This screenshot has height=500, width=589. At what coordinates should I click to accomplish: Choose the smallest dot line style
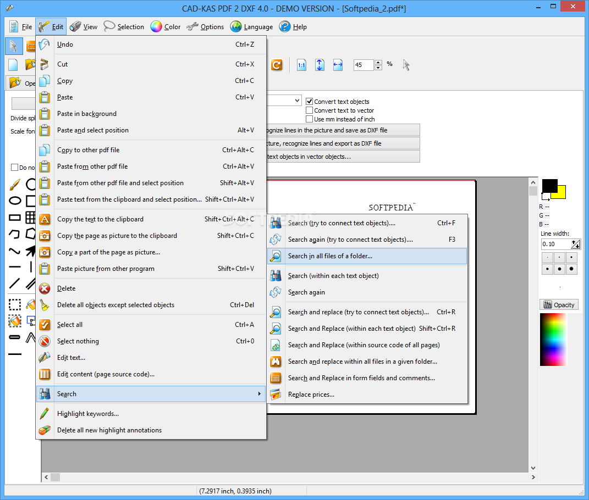(x=547, y=258)
